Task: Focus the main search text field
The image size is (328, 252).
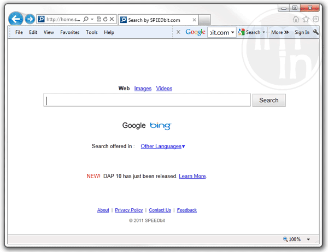Action: (147, 100)
